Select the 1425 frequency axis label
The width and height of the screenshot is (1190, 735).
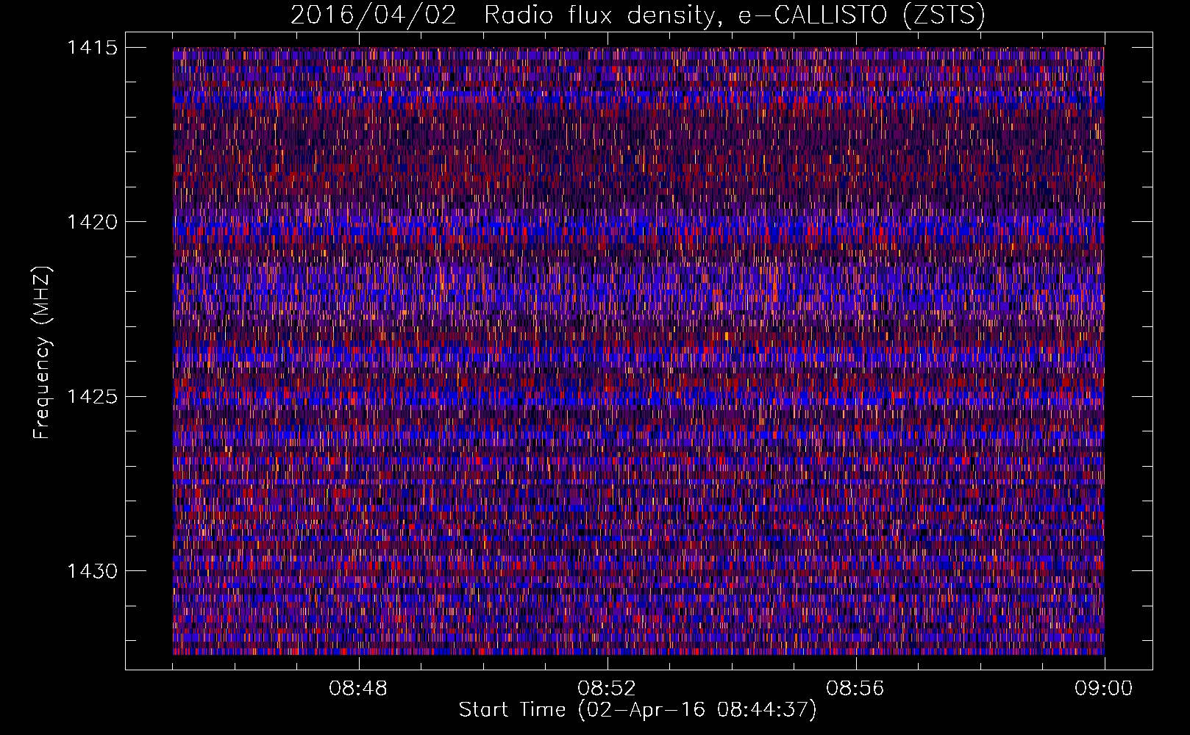[92, 397]
